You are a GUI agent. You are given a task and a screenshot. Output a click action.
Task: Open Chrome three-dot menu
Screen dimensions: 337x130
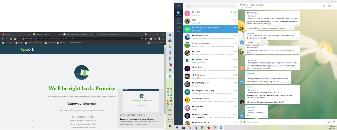click(x=163, y=39)
